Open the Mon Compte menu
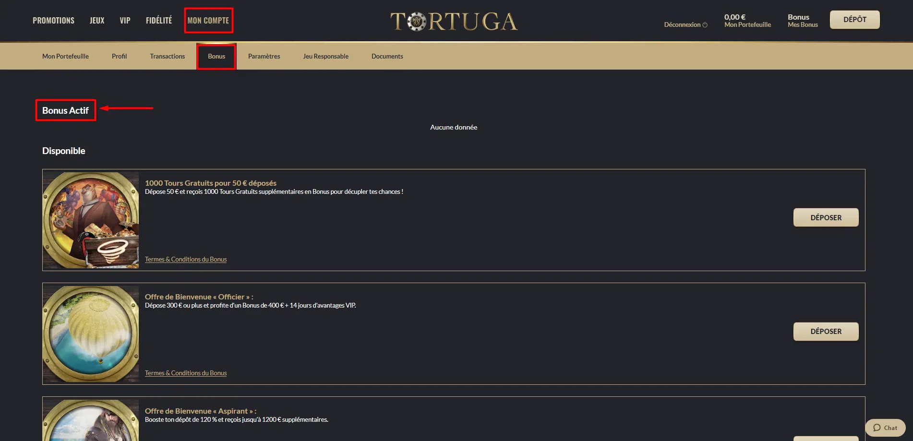913x441 pixels. pos(208,21)
